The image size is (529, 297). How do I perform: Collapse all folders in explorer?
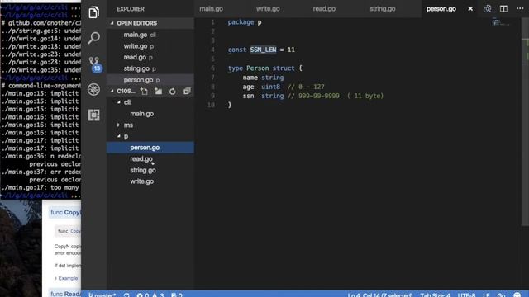tap(187, 92)
